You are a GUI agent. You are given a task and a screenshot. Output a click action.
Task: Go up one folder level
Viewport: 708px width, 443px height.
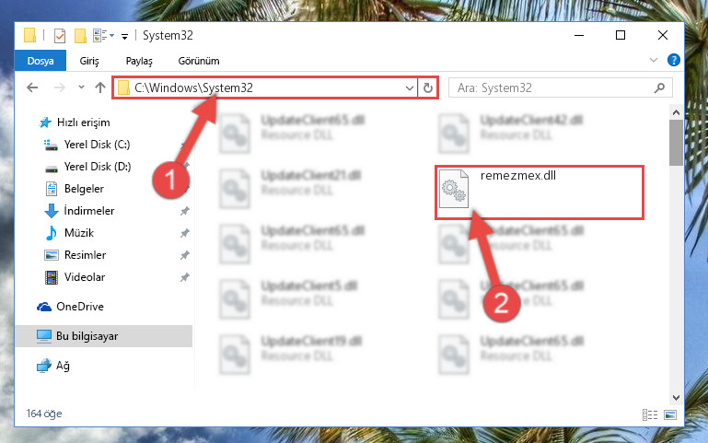tap(100, 87)
